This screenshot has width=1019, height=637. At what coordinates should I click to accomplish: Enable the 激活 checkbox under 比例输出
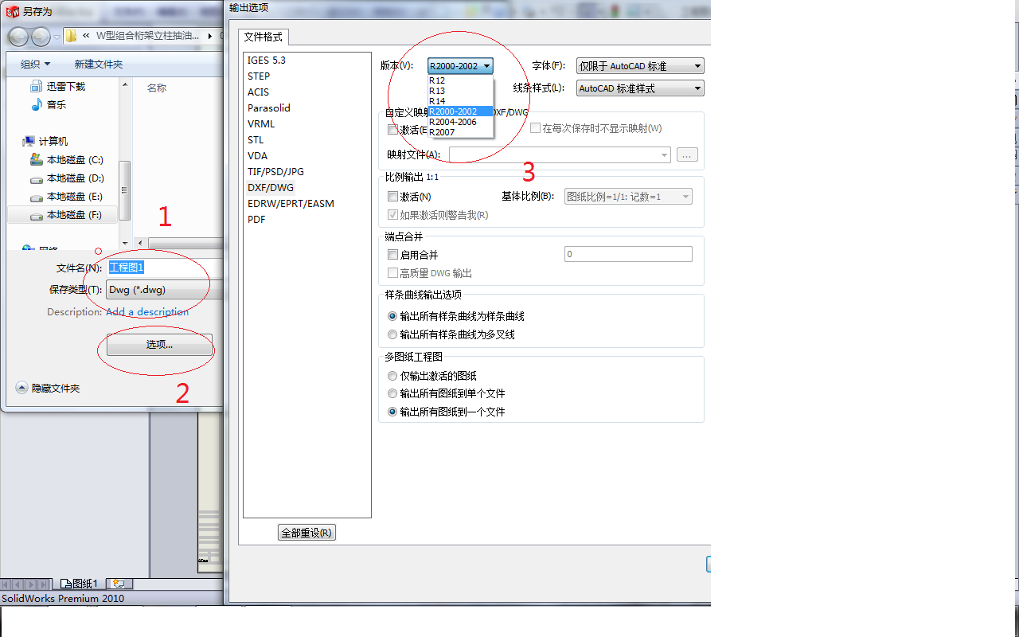(x=393, y=197)
